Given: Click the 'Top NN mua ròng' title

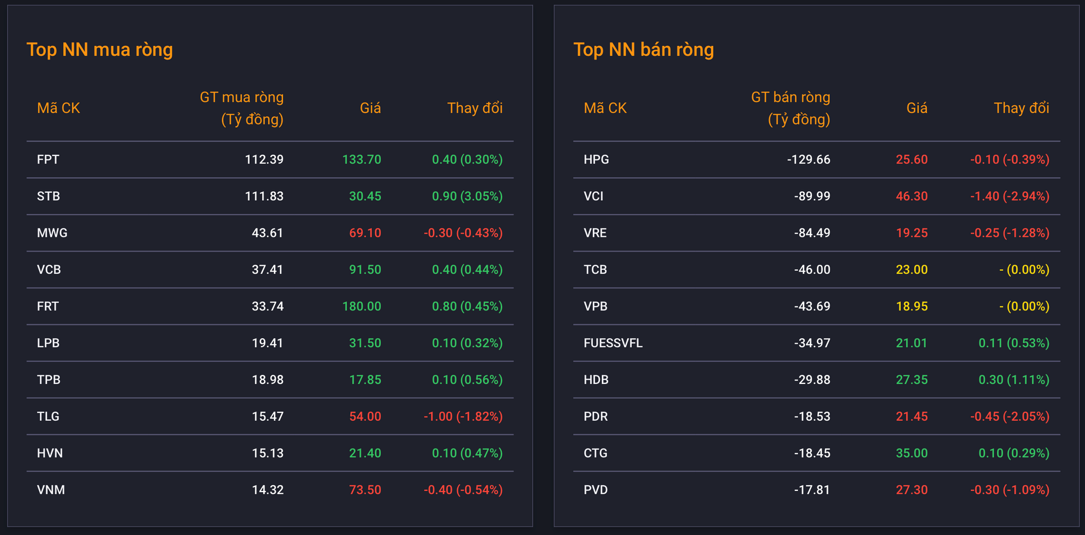Looking at the screenshot, I should [99, 50].
